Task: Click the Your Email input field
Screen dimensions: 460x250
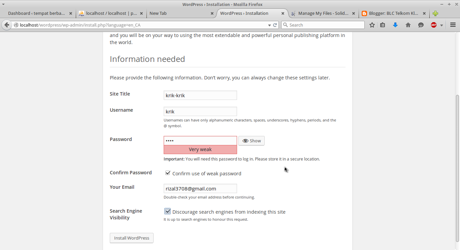Action: [200, 188]
